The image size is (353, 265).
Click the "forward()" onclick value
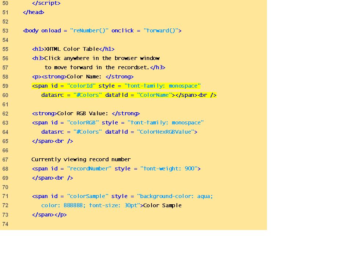[x=161, y=31]
